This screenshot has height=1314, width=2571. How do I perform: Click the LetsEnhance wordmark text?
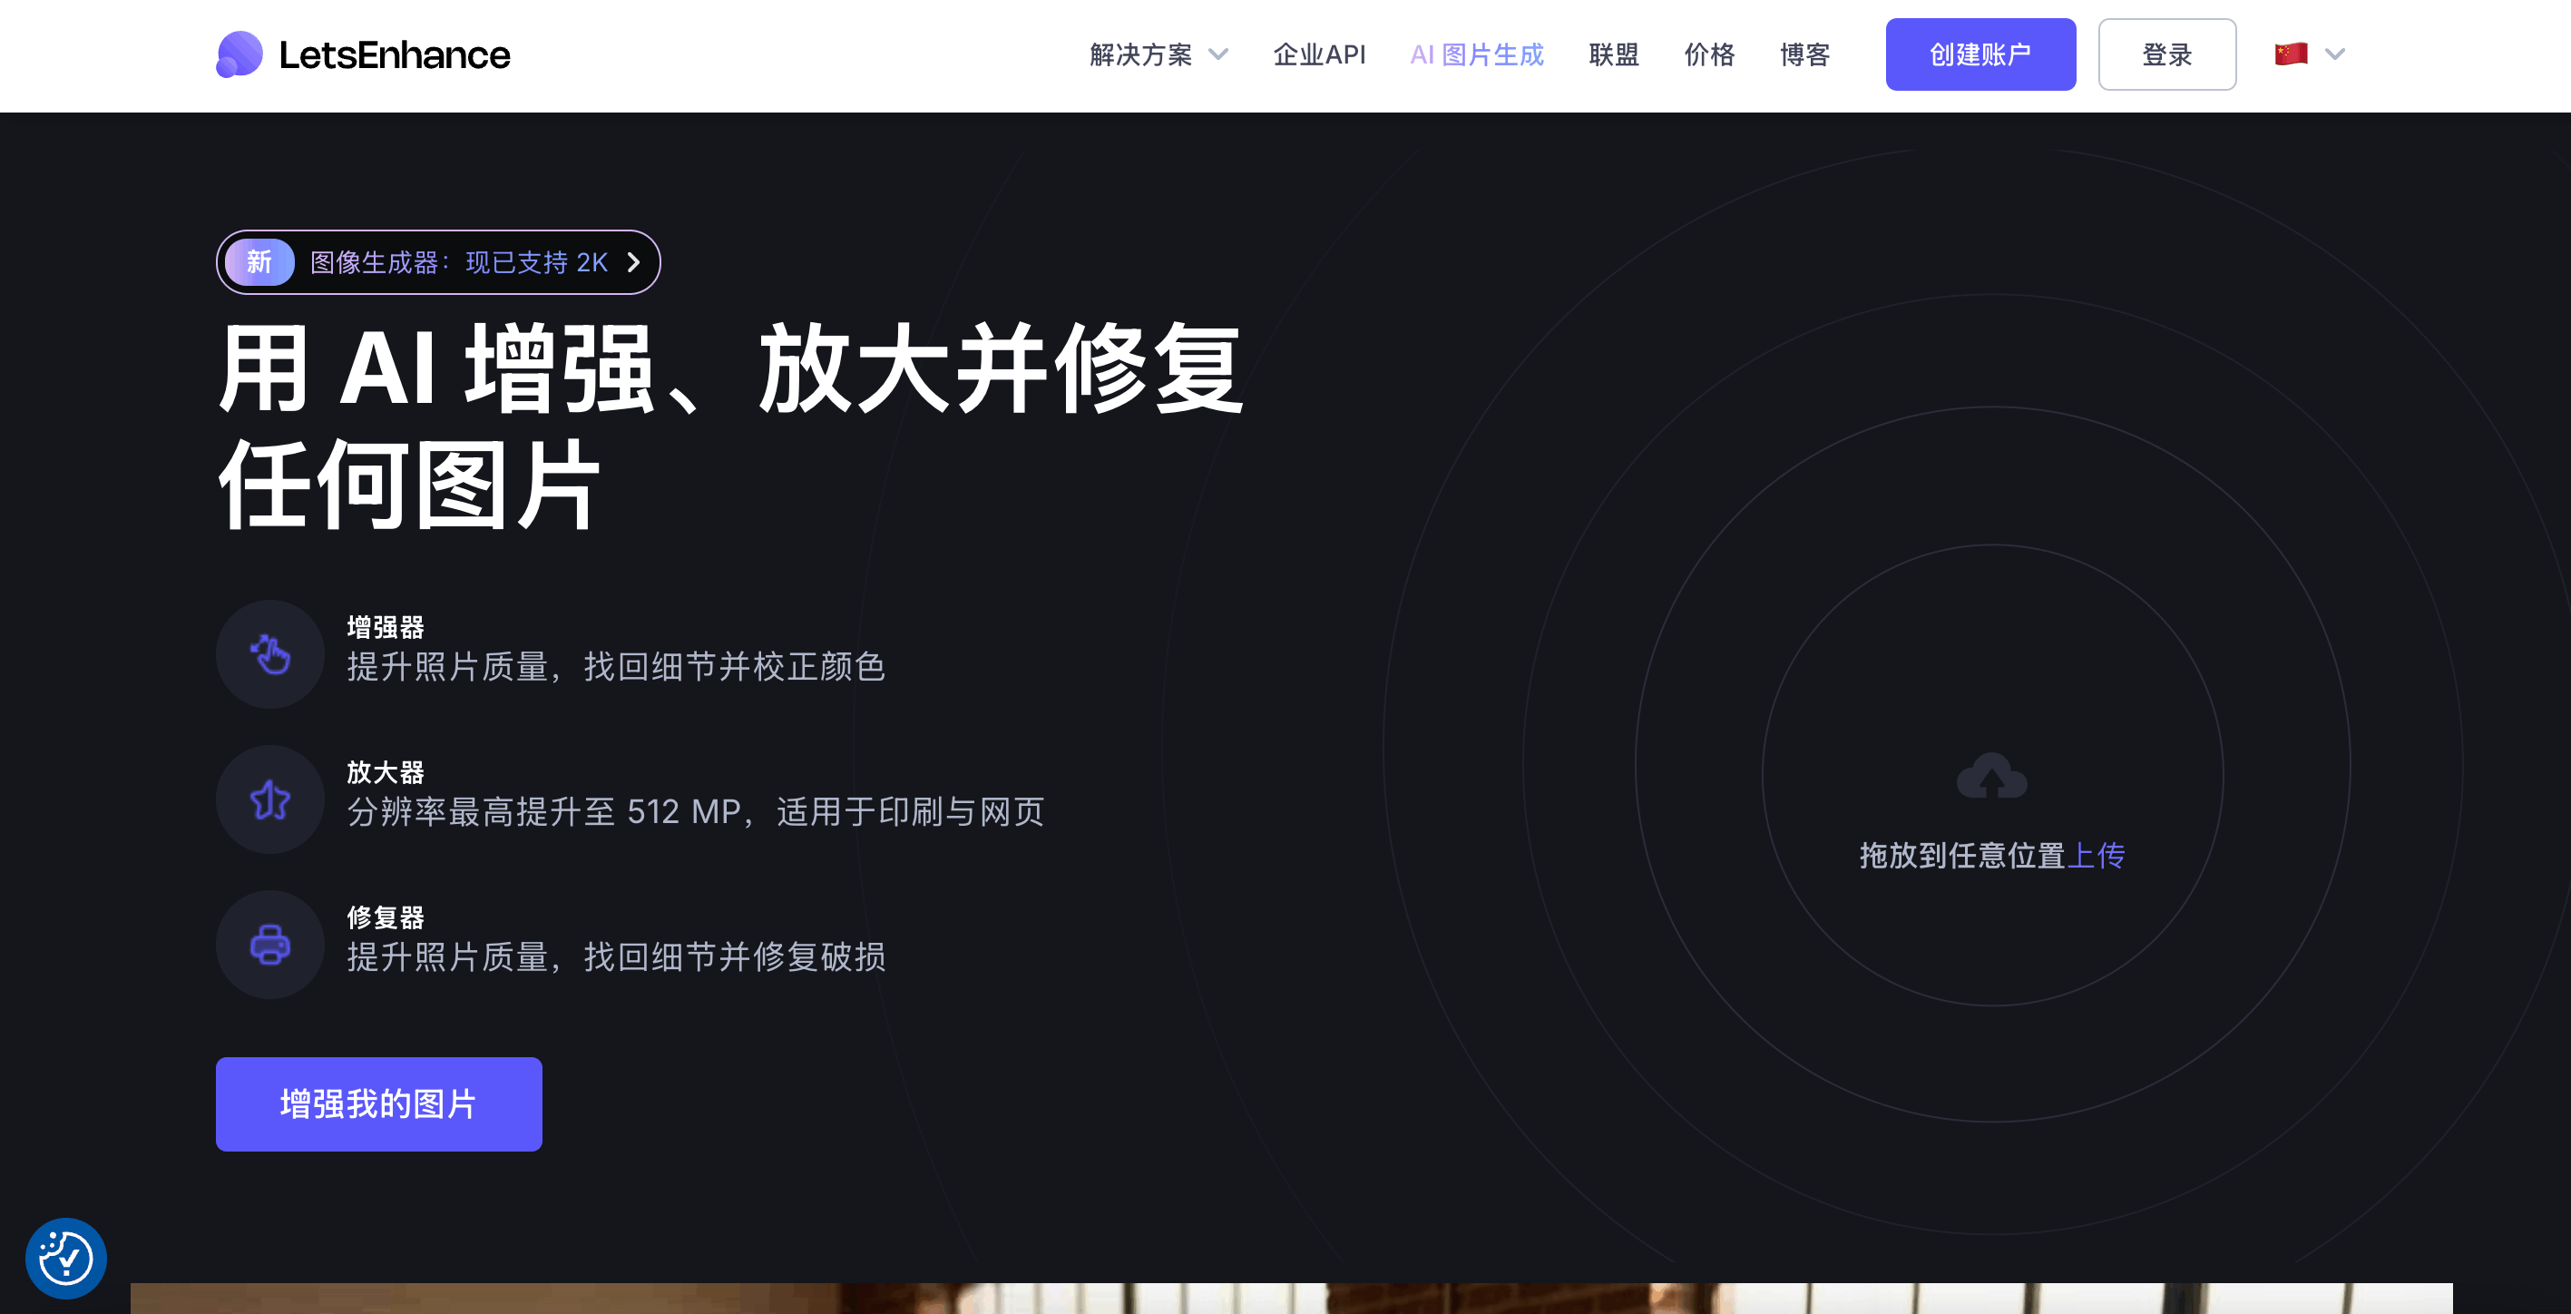click(395, 55)
